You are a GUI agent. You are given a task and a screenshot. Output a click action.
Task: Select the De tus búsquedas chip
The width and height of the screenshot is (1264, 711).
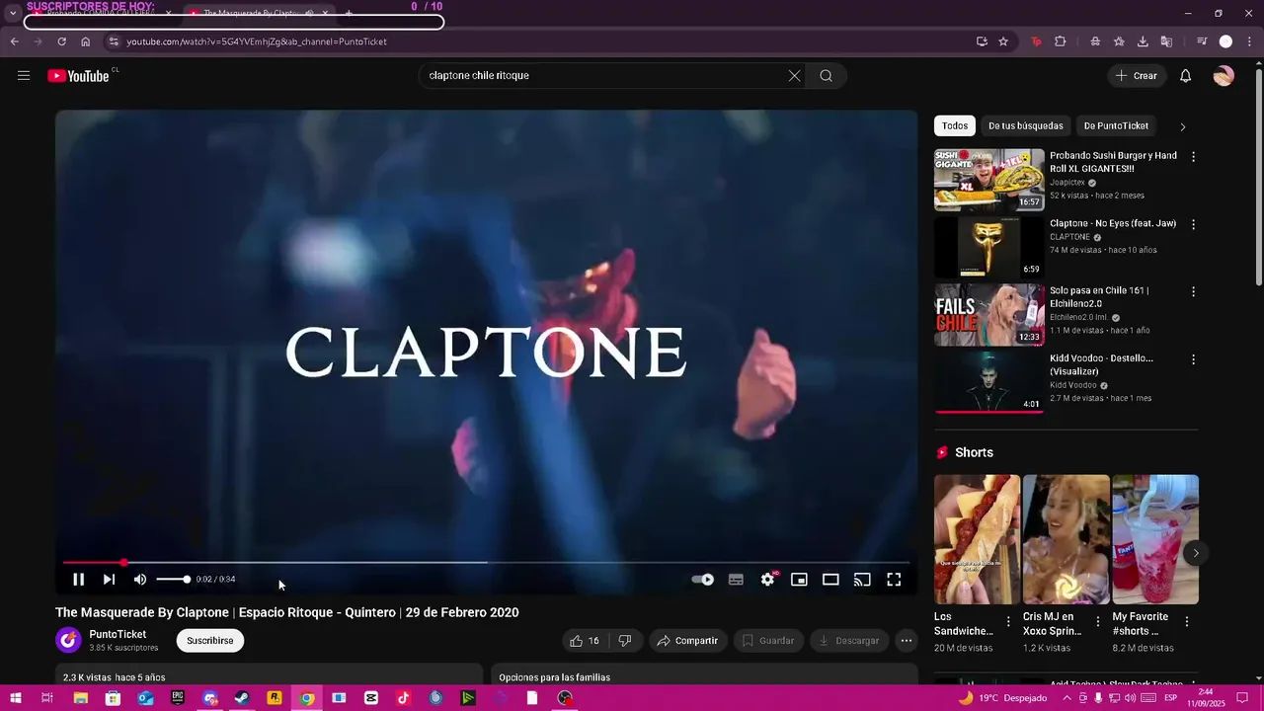[1026, 126]
